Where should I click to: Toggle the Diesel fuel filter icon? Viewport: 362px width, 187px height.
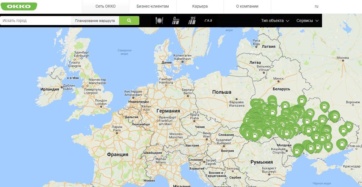pyautogui.click(x=176, y=21)
